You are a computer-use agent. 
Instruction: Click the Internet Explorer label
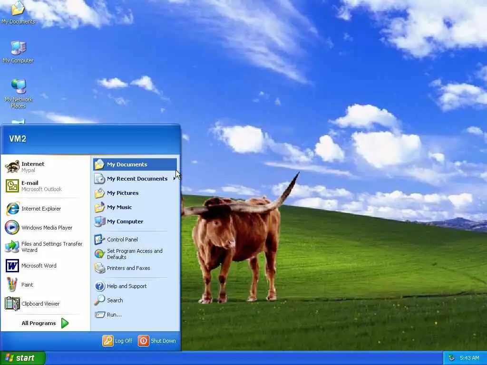tap(41, 209)
